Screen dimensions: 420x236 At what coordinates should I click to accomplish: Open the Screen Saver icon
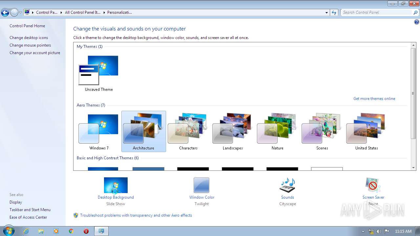tap(373, 186)
